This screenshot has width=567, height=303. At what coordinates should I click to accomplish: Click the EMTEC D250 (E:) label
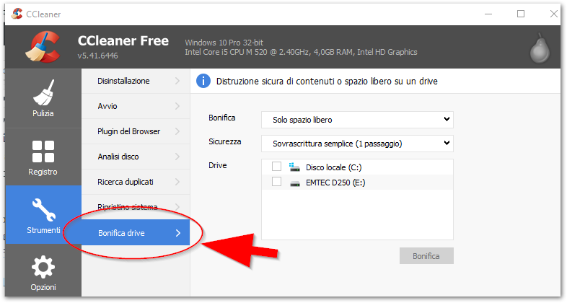(x=335, y=183)
